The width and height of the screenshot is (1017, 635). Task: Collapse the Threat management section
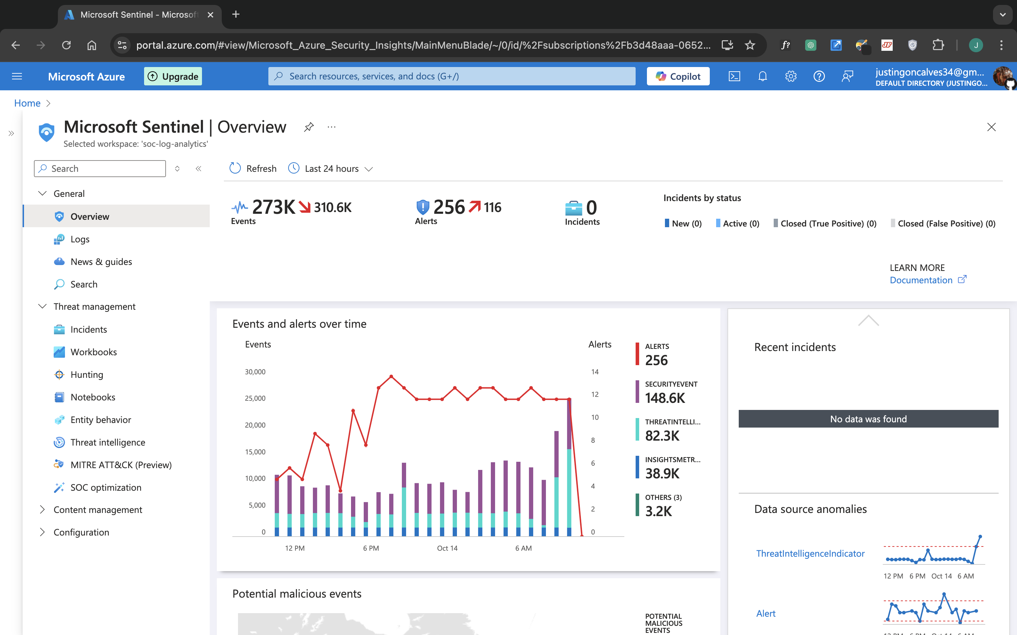click(42, 306)
